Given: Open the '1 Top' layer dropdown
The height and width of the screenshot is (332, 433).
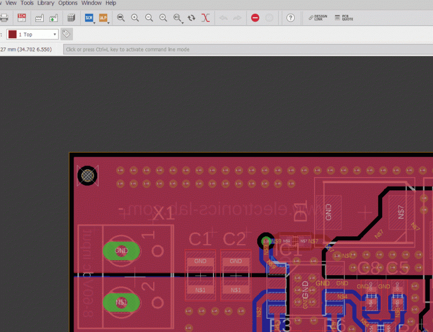Looking at the screenshot, I should (33, 34).
